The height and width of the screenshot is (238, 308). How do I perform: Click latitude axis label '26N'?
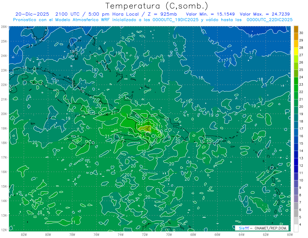pyautogui.click(x=4, y=27)
